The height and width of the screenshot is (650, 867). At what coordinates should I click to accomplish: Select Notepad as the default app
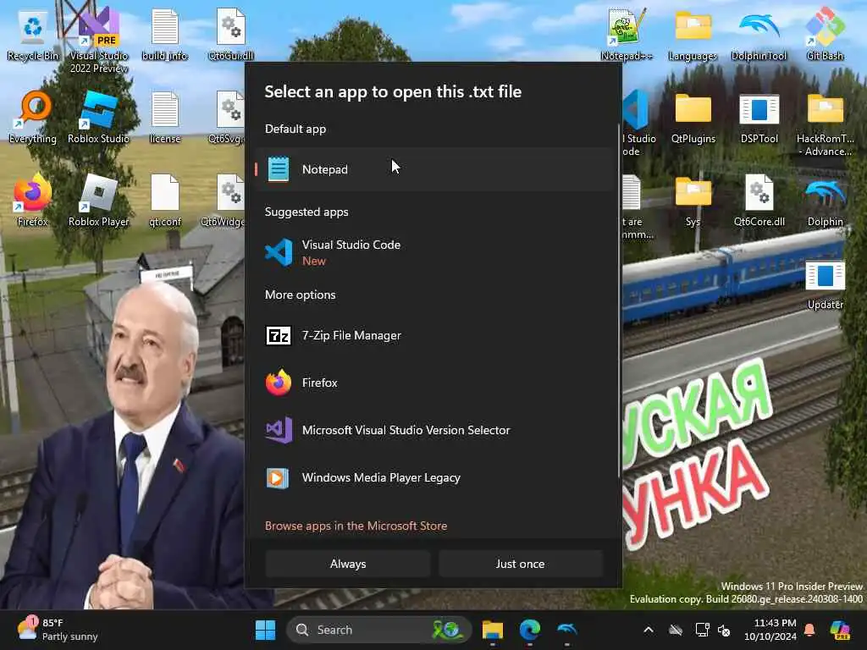click(x=433, y=169)
